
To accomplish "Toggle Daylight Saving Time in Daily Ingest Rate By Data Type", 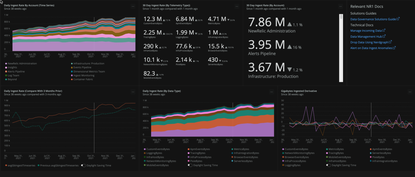I will click(190, 165).
